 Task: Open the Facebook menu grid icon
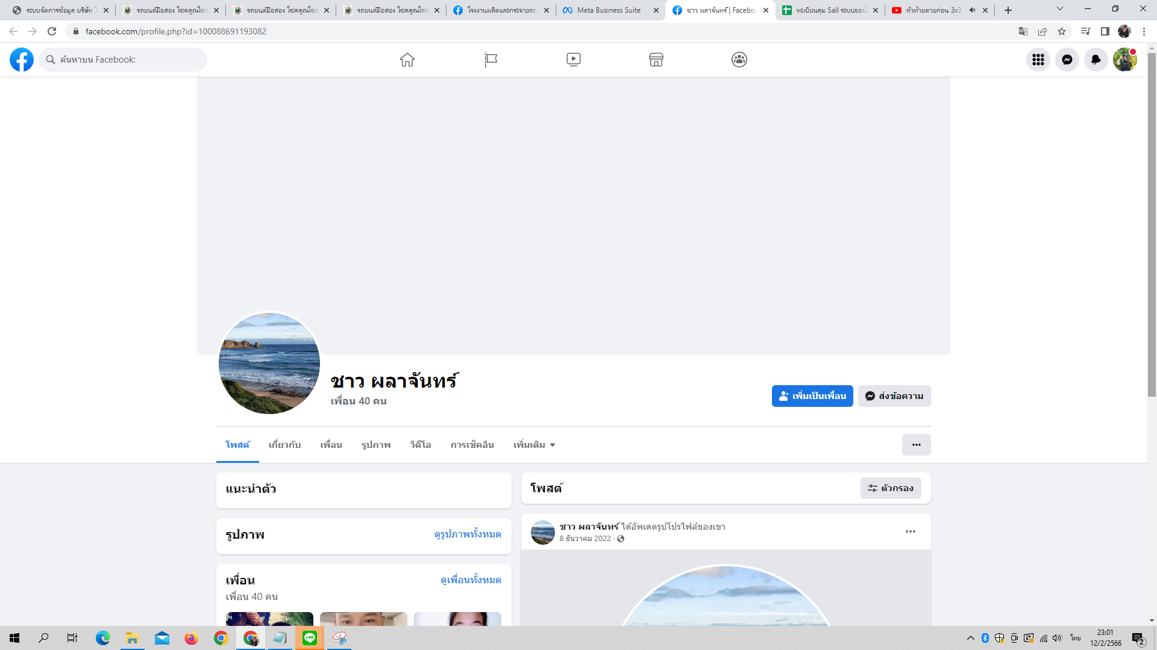pos(1038,60)
